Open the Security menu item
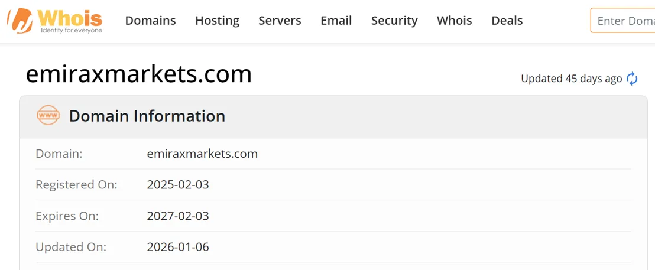 [x=394, y=21]
